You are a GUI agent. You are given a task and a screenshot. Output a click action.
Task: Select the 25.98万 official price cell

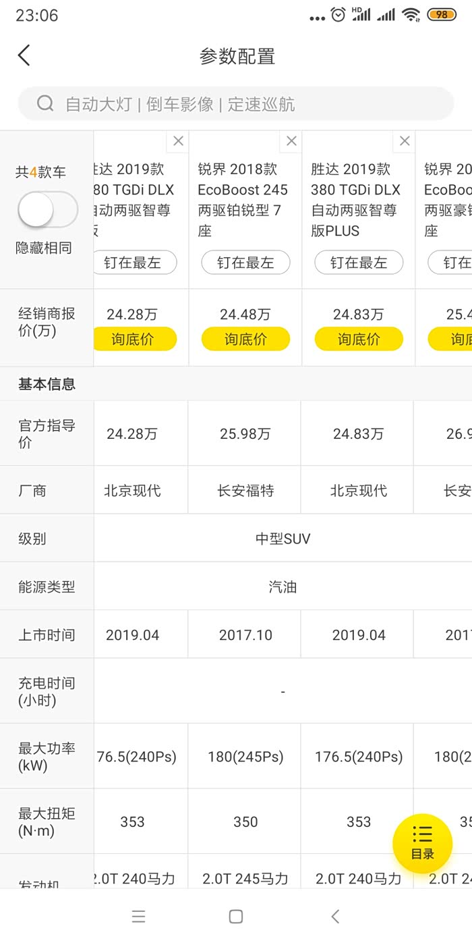245,434
